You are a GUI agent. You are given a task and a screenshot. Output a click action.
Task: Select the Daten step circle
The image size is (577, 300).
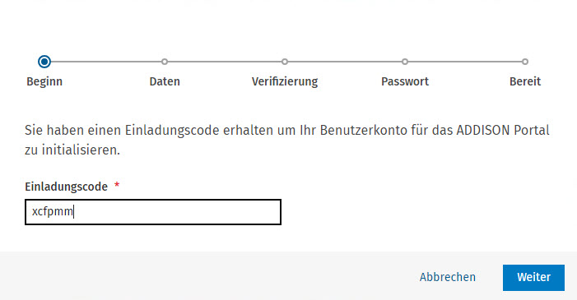pos(165,62)
